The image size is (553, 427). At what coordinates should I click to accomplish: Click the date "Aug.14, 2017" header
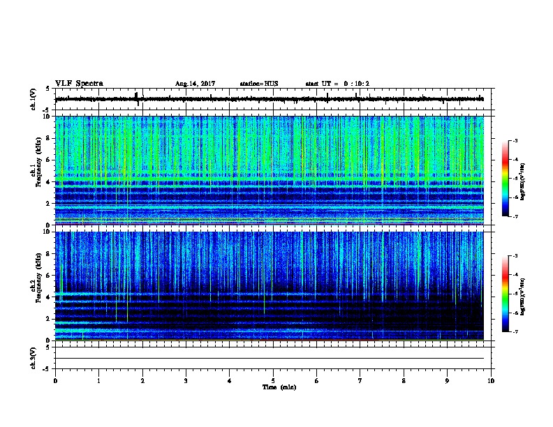tap(195, 84)
